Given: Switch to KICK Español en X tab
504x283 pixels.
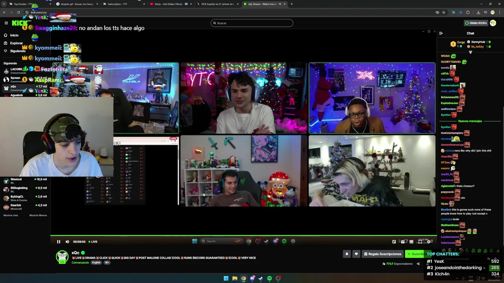Looking at the screenshot, I should click(x=217, y=4).
